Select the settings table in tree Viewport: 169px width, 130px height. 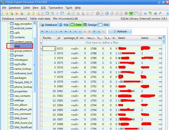click(19, 100)
